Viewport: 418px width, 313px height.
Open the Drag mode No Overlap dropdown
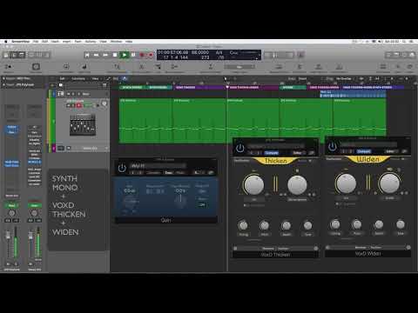(345, 78)
